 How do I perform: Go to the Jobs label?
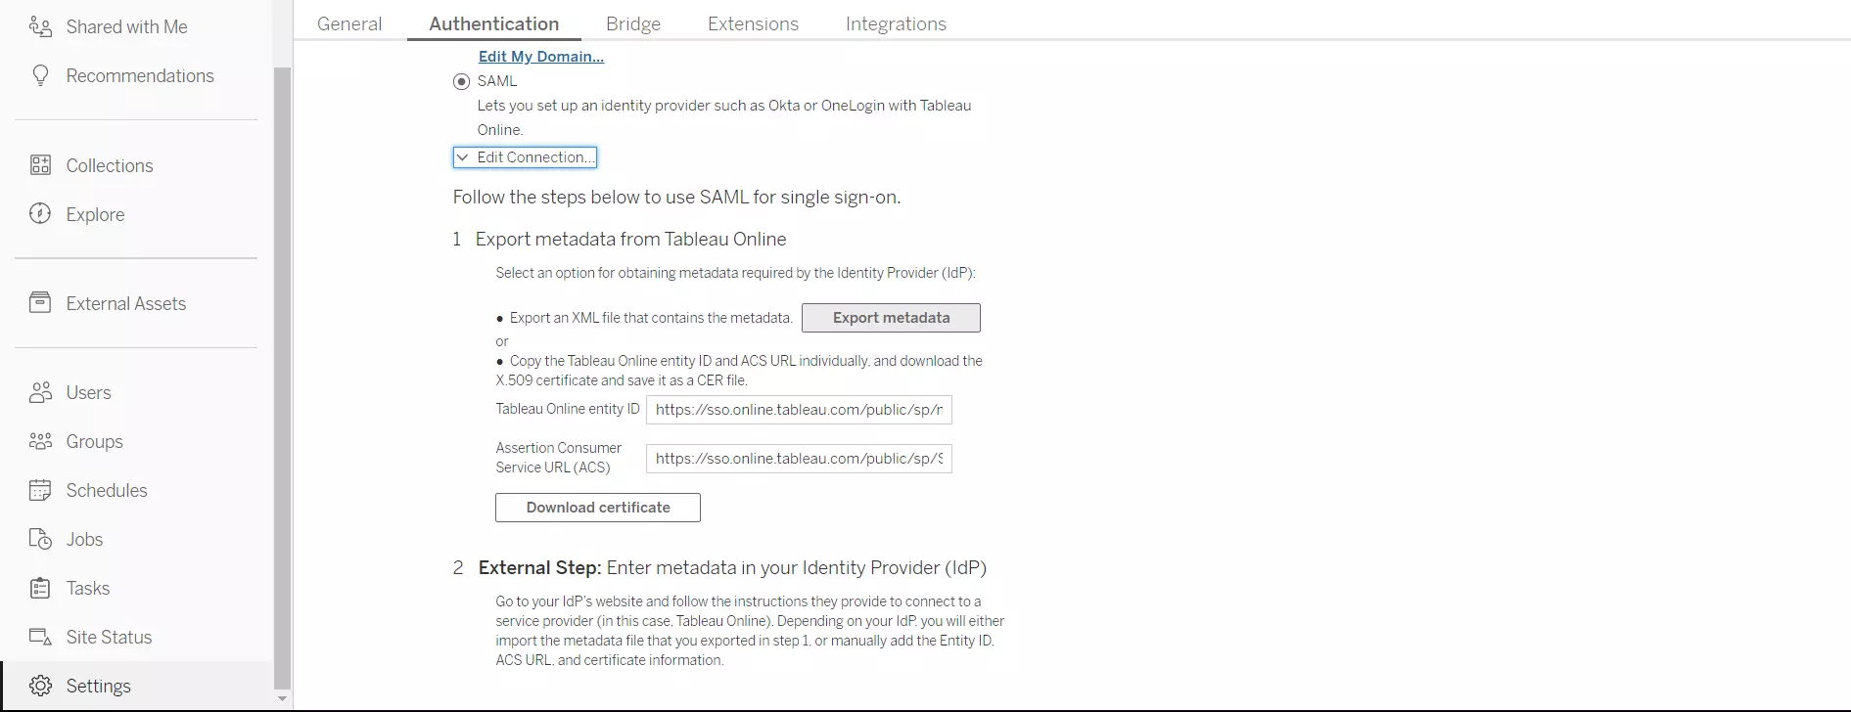pyautogui.click(x=84, y=539)
